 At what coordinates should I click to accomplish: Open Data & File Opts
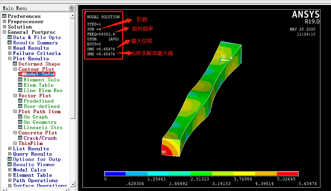click(37, 37)
